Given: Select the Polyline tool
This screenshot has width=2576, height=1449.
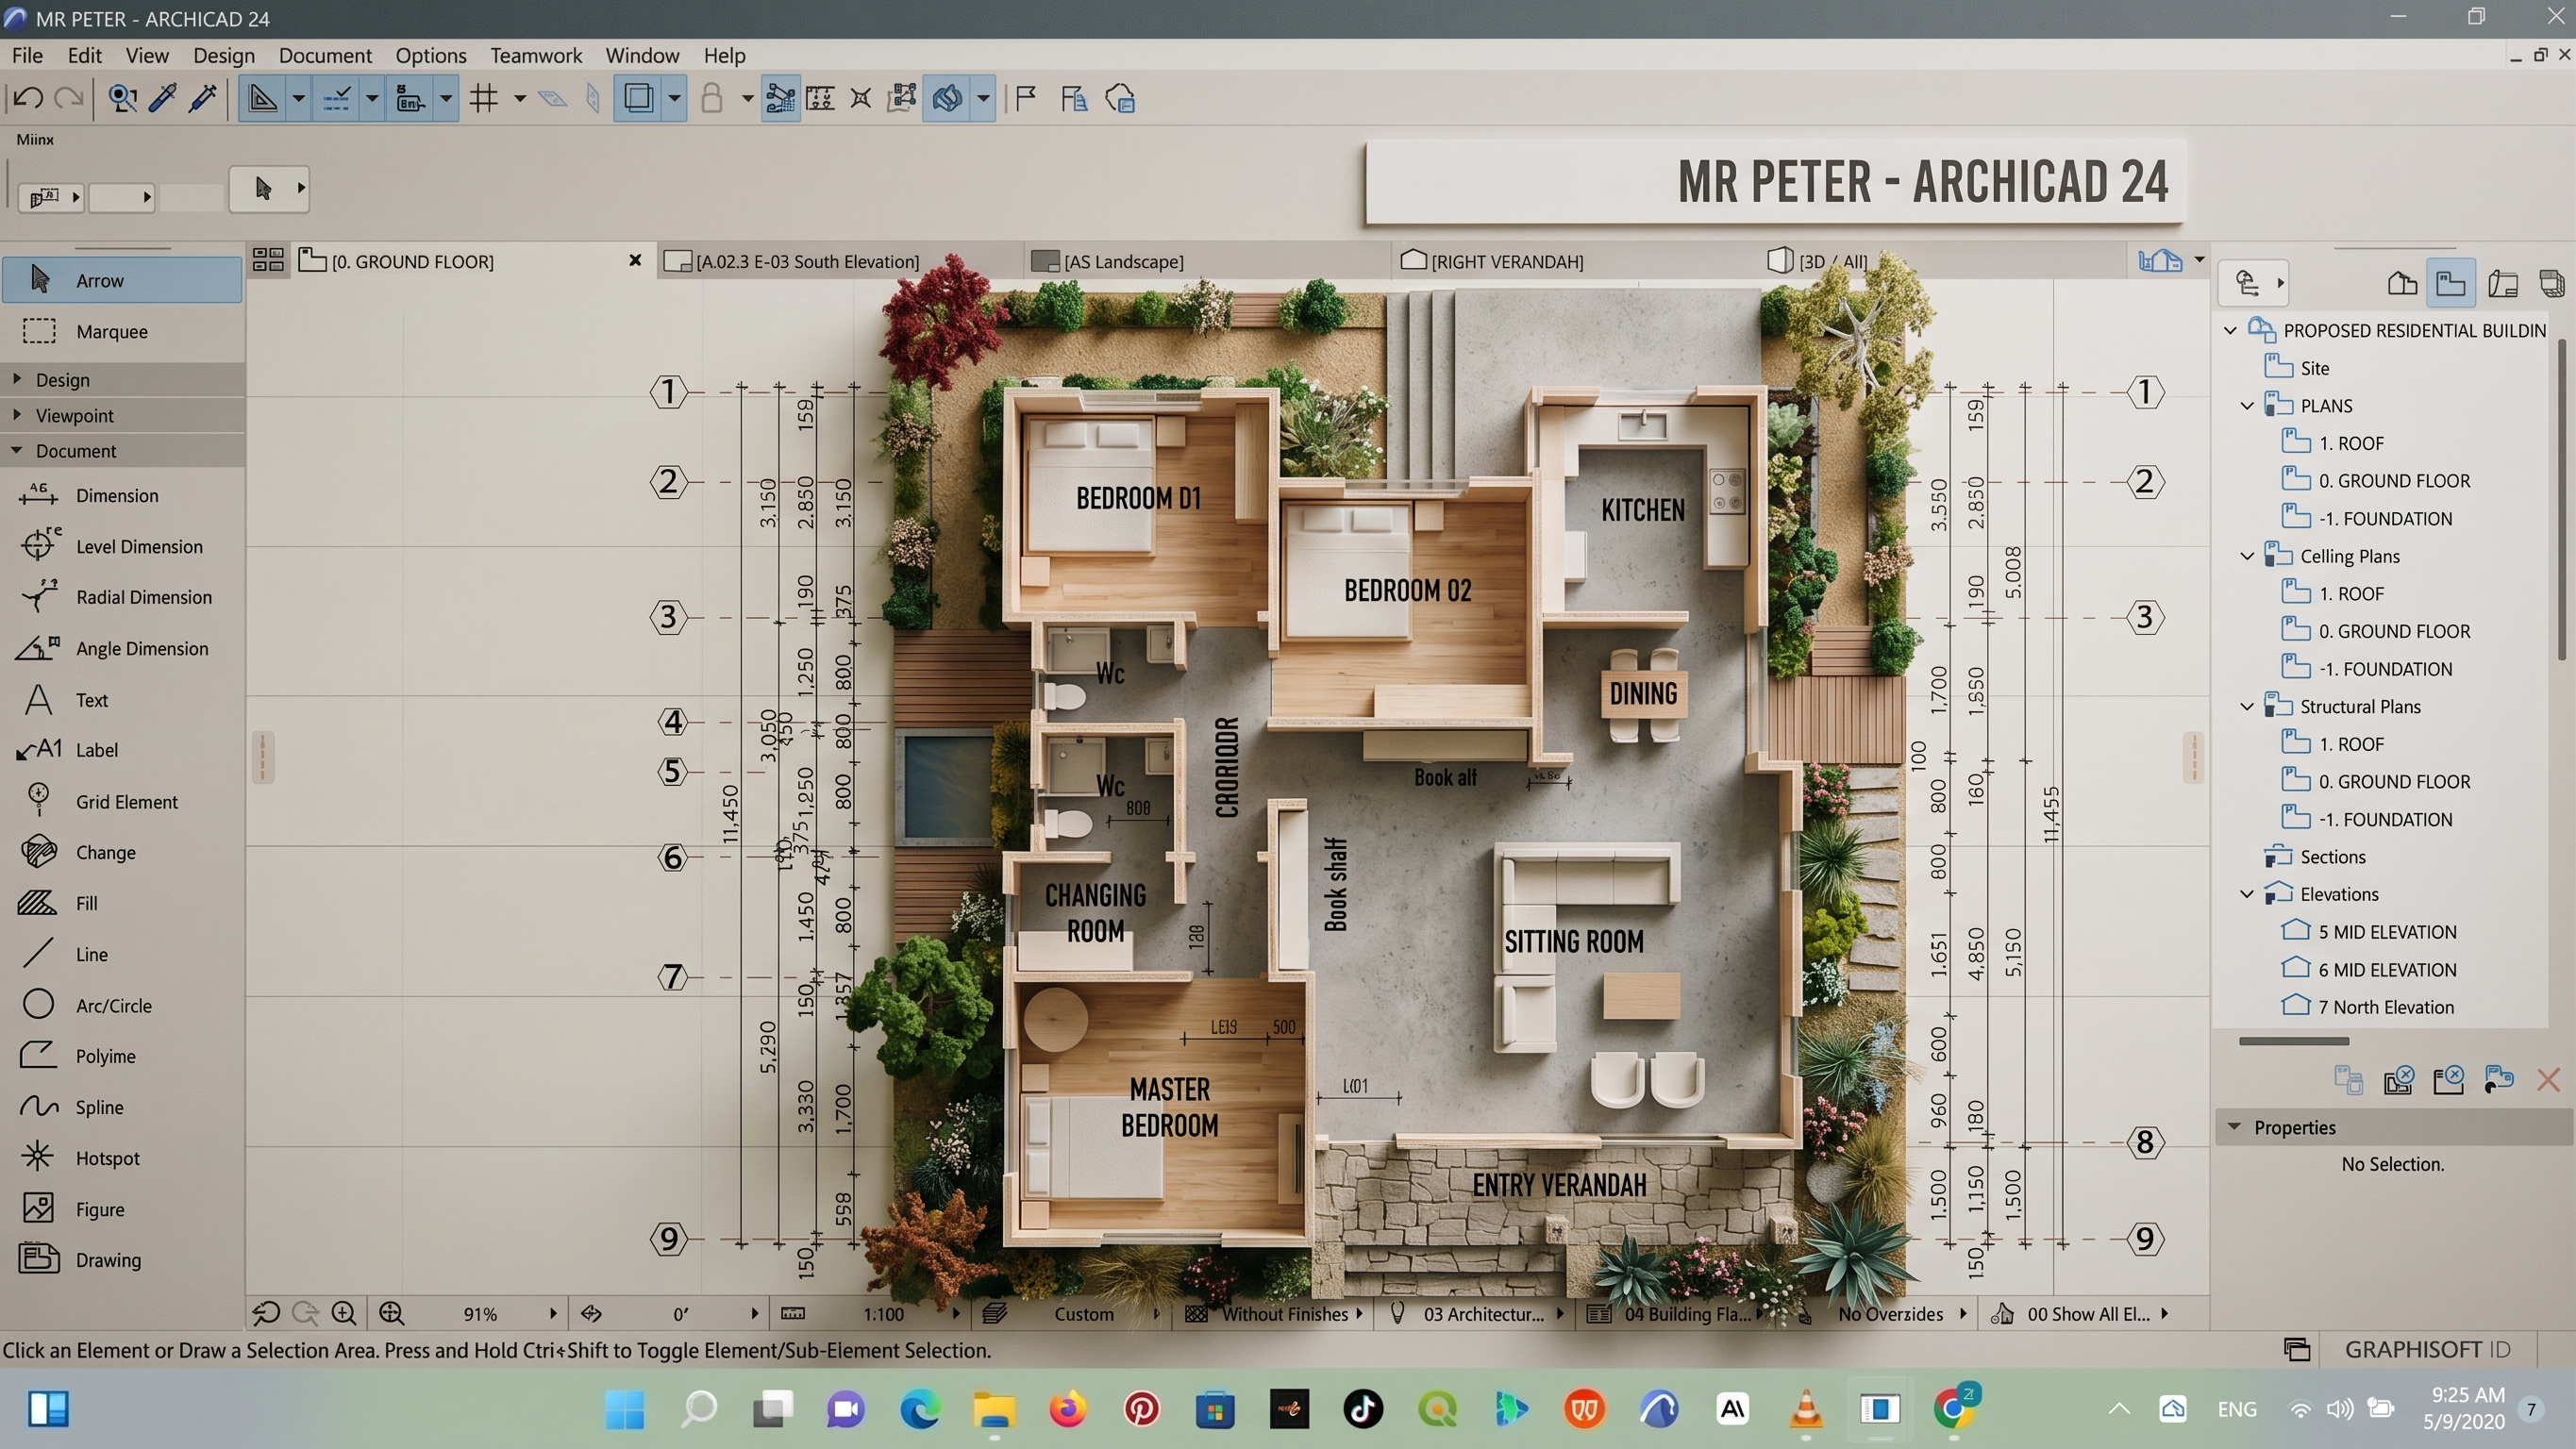Looking at the screenshot, I should pyautogui.click(x=122, y=1056).
